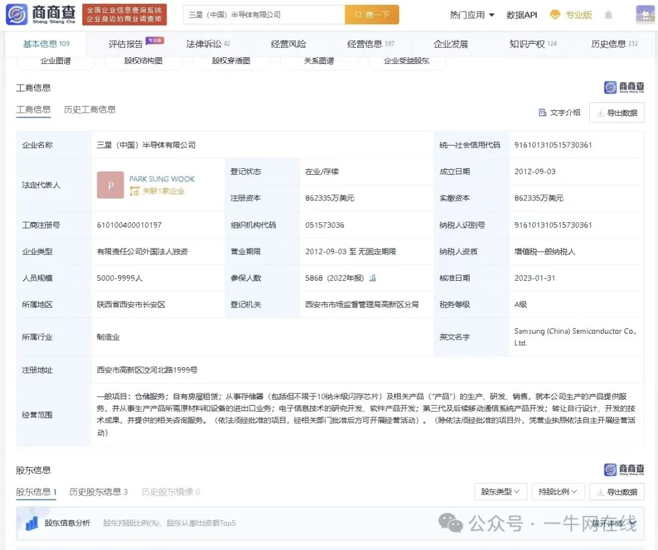
Task: Click the P avatar of legal representative
Action: (110, 185)
